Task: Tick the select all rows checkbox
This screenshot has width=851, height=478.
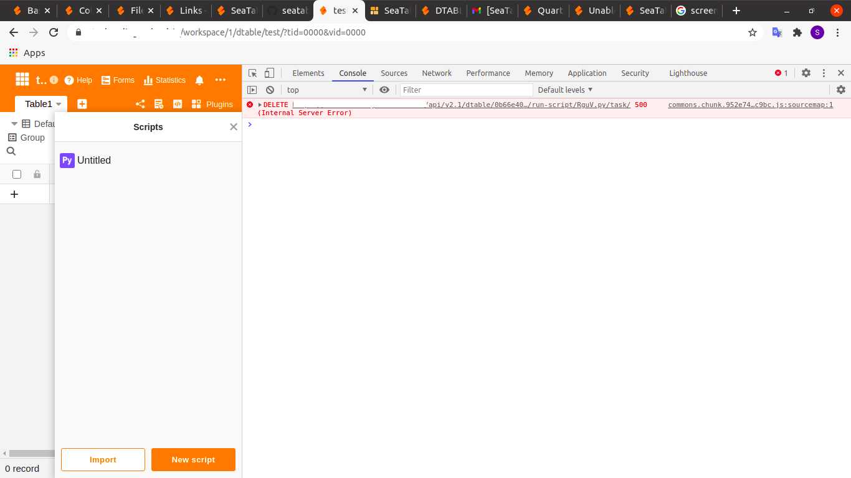Action: pos(17,174)
